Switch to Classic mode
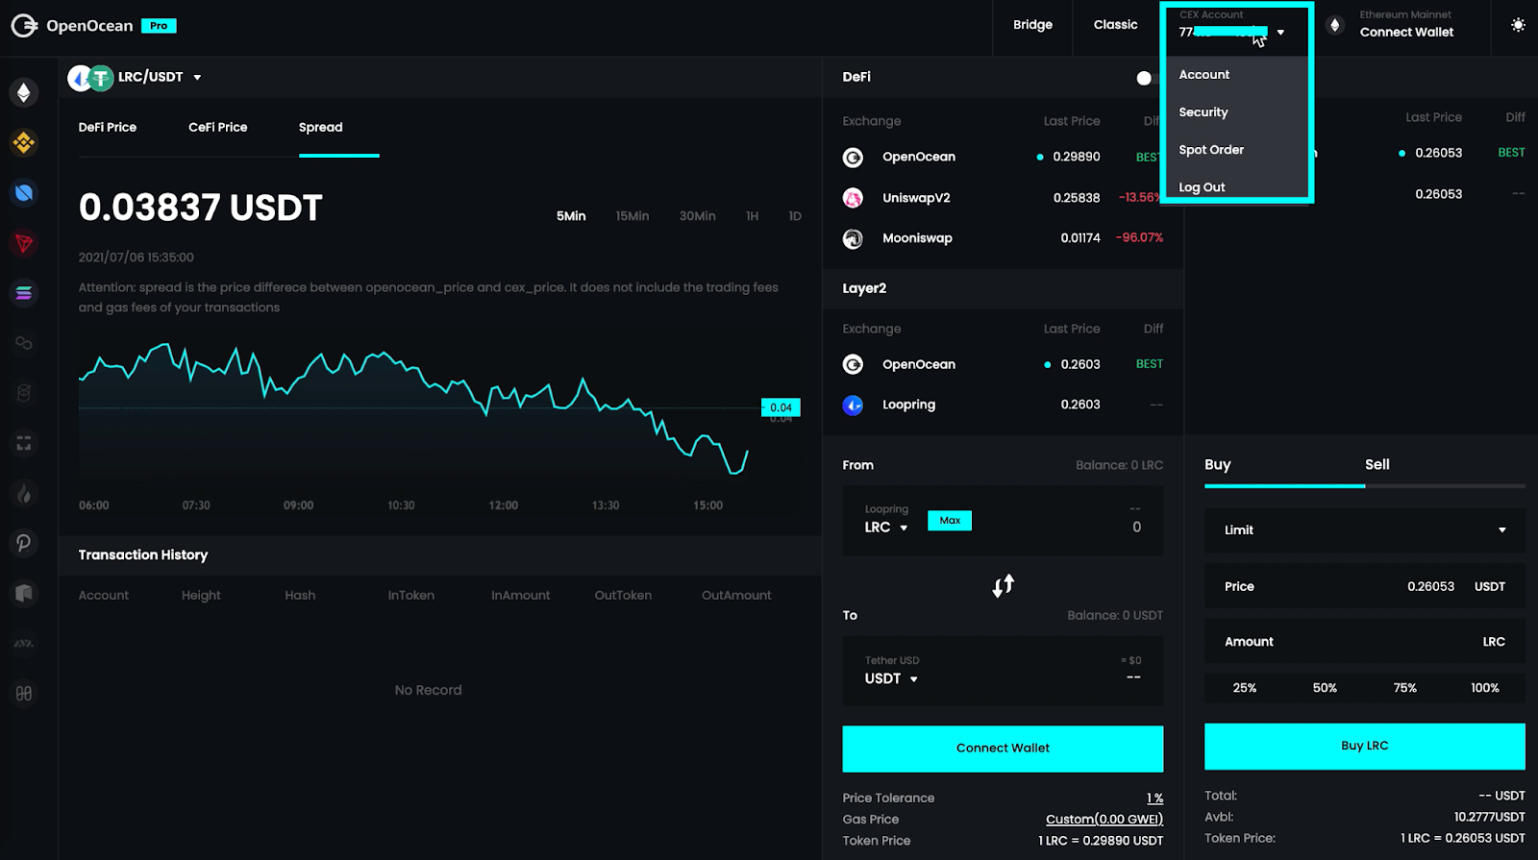Screen dimensions: 1538x860 click(x=1115, y=25)
